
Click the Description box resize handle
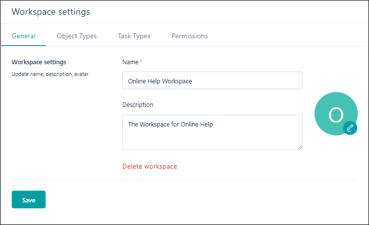299,147
